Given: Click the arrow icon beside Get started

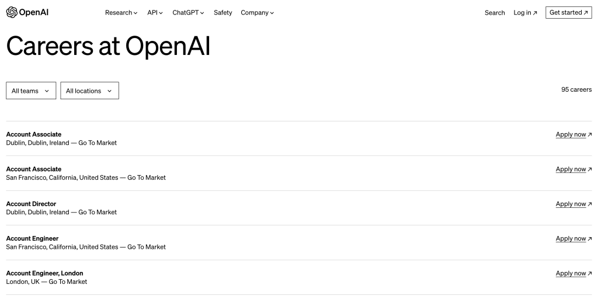Looking at the screenshot, I should (x=586, y=13).
